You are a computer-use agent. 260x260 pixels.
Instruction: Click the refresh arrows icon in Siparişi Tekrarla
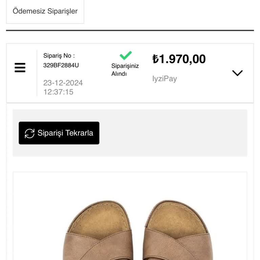[x=30, y=133]
